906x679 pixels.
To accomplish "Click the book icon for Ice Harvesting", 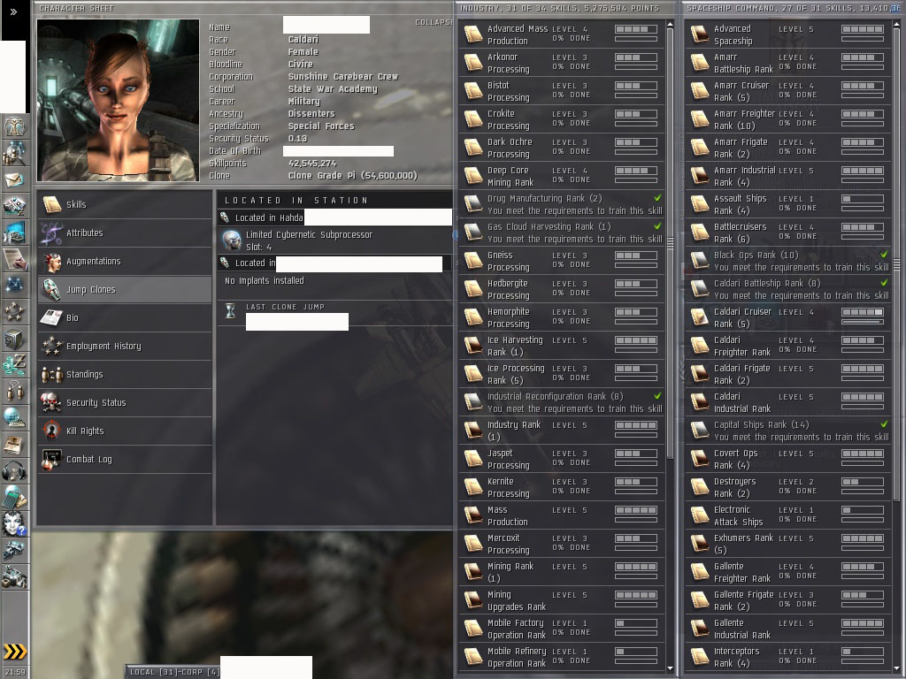I will (473, 346).
